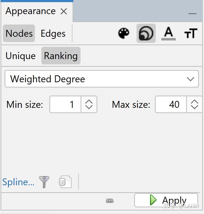Select the node size icon
Screen dimensions: 204x214
(146, 34)
